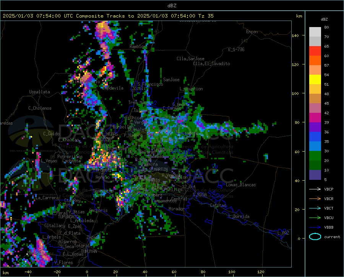Pick the 54 dBZ yellow swatch
Image resolution: width=344 pixels, height=277 pixels.
pos(315,80)
